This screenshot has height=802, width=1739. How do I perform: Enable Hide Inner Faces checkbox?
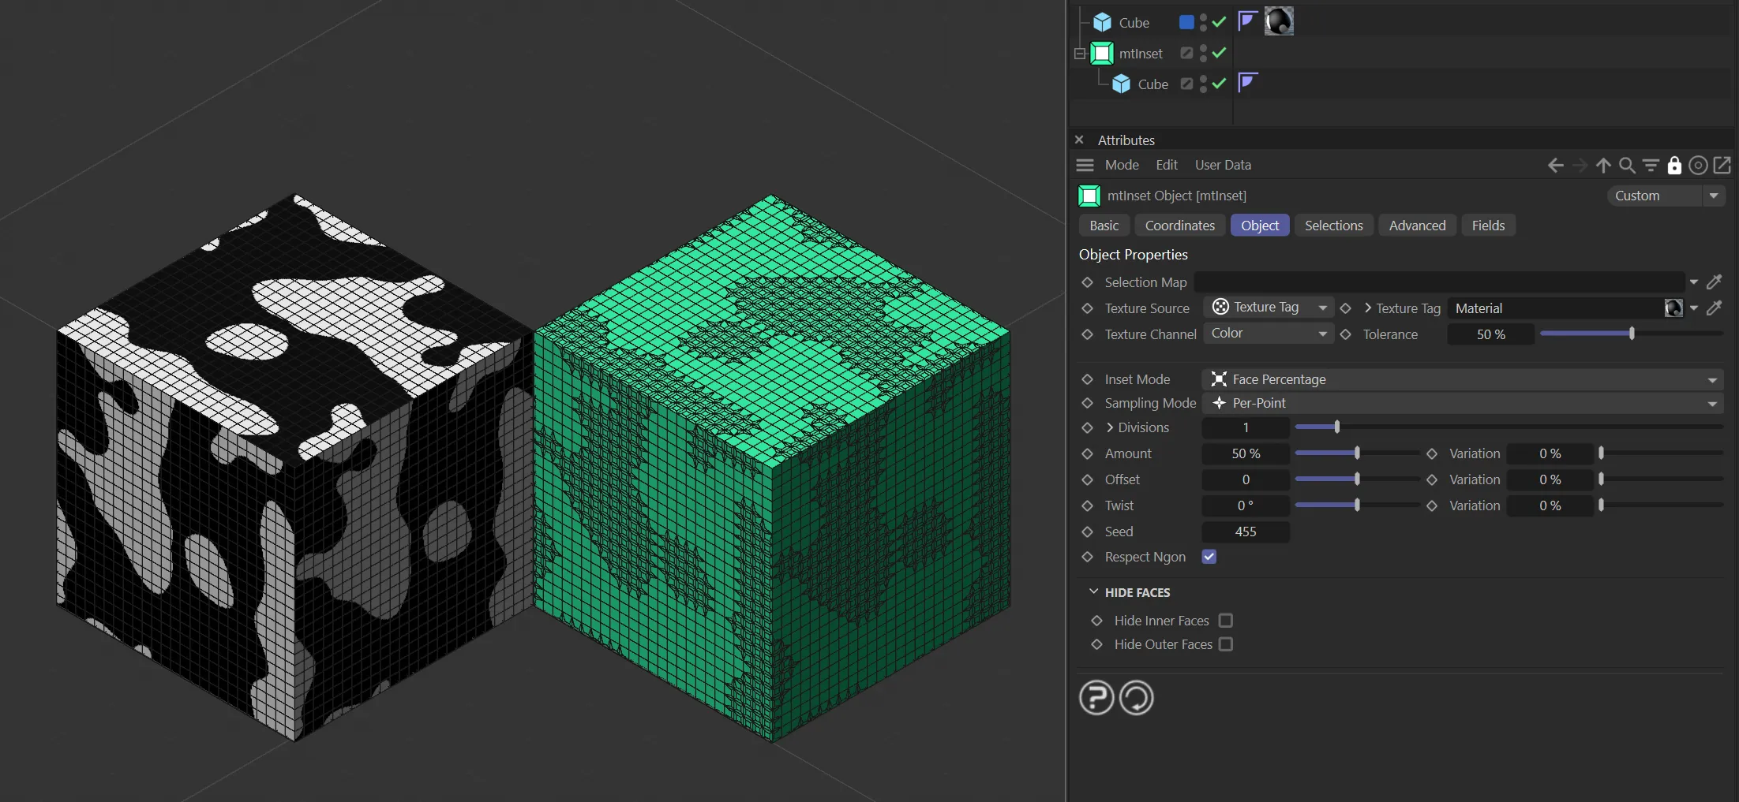coord(1226,621)
